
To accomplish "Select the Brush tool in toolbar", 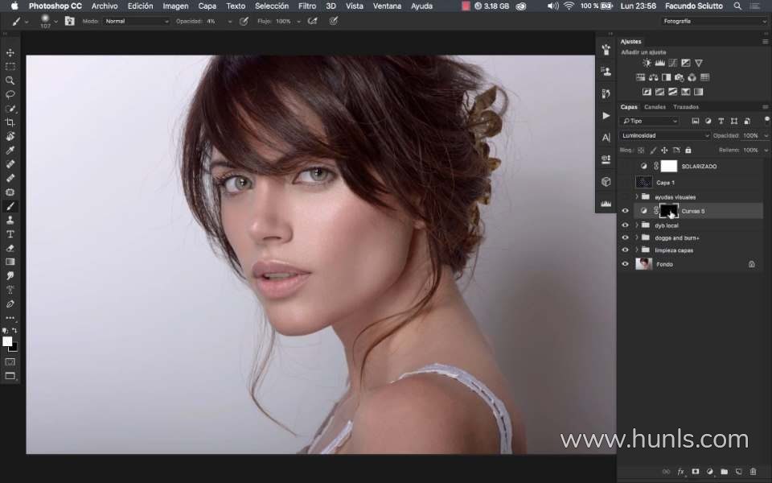I will (x=10, y=206).
